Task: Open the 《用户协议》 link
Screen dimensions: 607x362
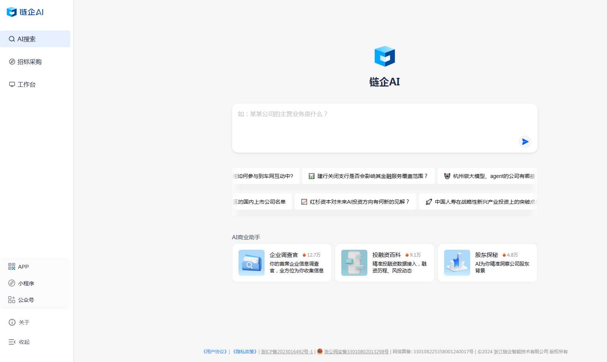Action: tap(215, 352)
